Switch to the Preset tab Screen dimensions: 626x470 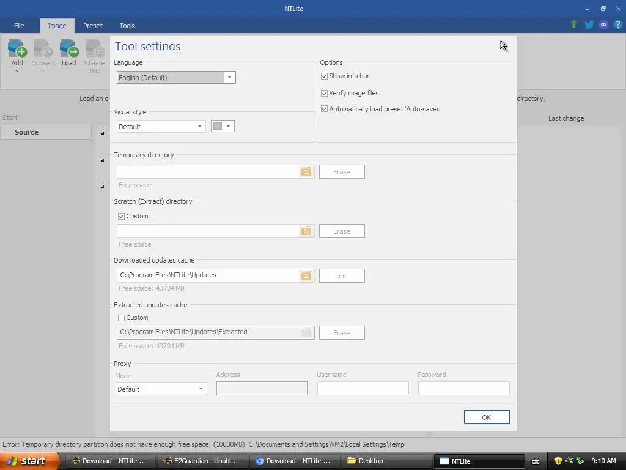pyautogui.click(x=93, y=26)
